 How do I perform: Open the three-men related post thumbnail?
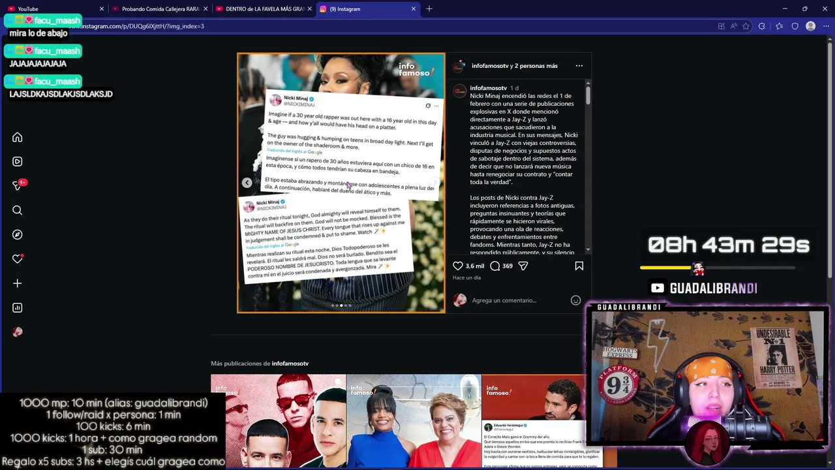click(x=279, y=421)
